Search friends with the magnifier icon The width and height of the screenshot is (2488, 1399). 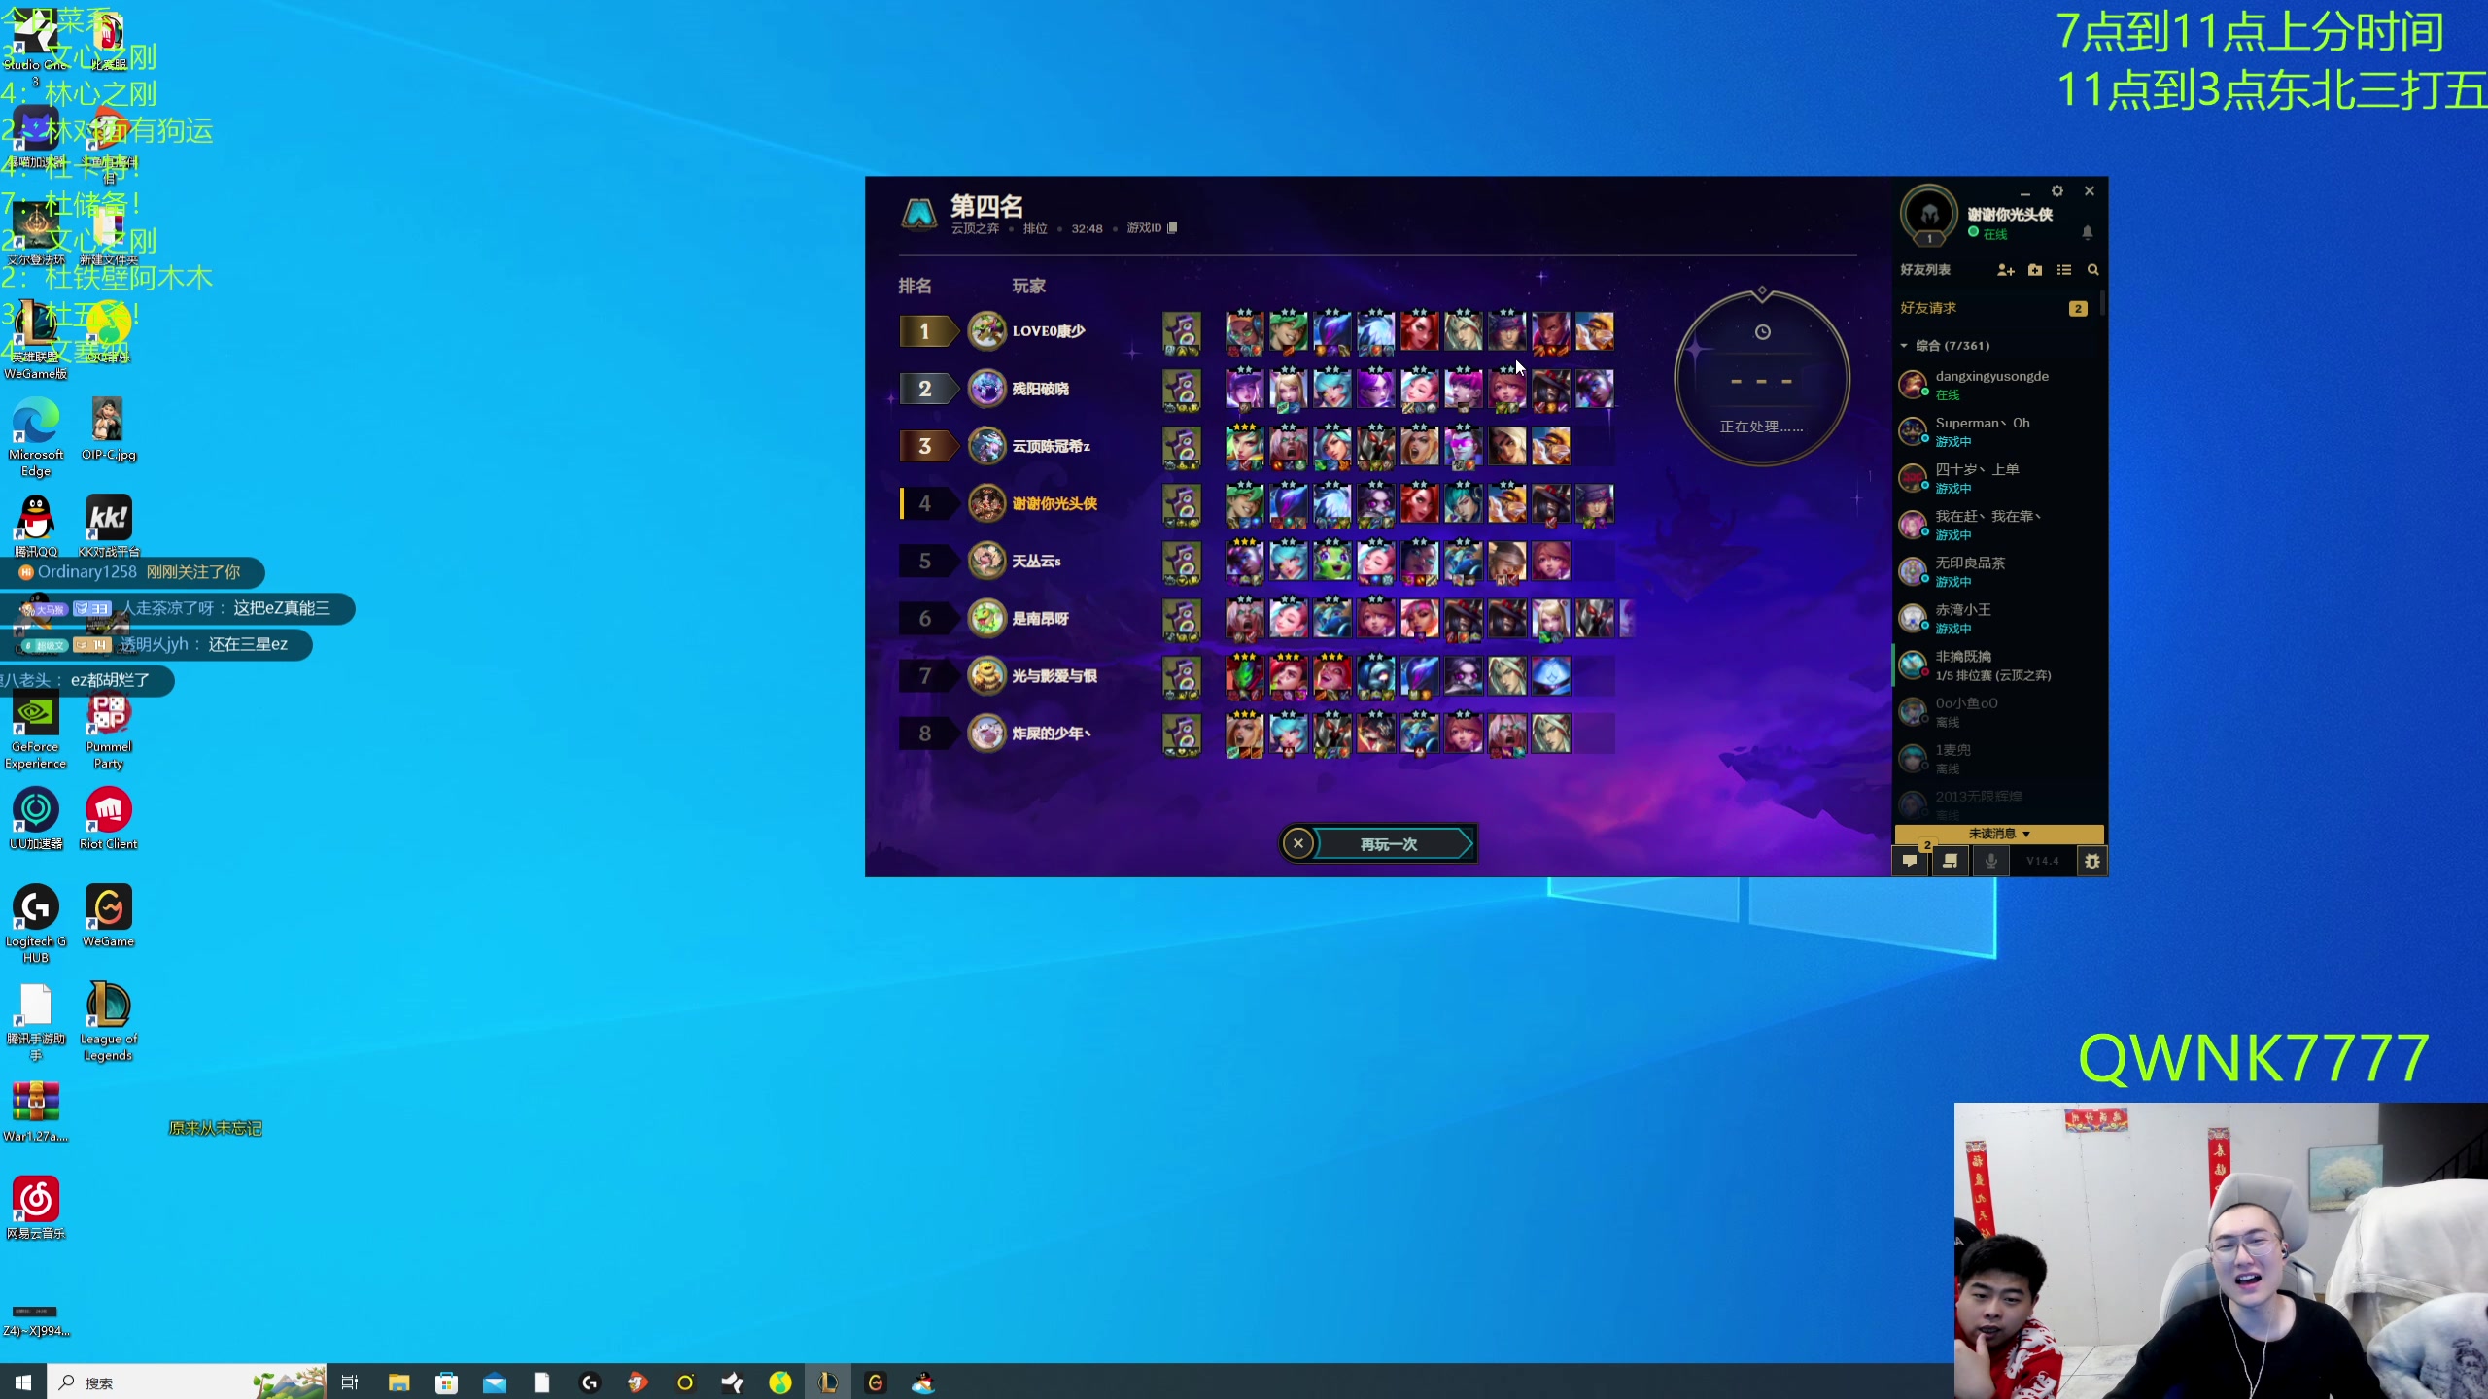pos(2093,270)
